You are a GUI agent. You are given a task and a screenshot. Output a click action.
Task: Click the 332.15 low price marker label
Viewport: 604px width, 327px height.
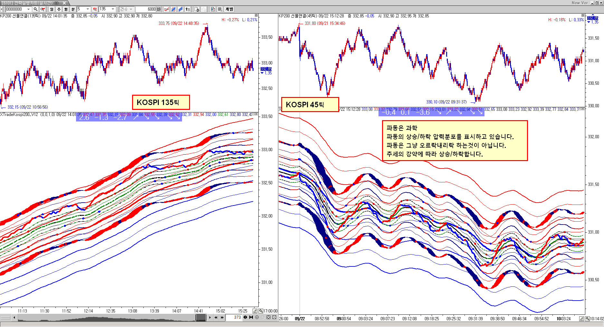(x=27, y=107)
